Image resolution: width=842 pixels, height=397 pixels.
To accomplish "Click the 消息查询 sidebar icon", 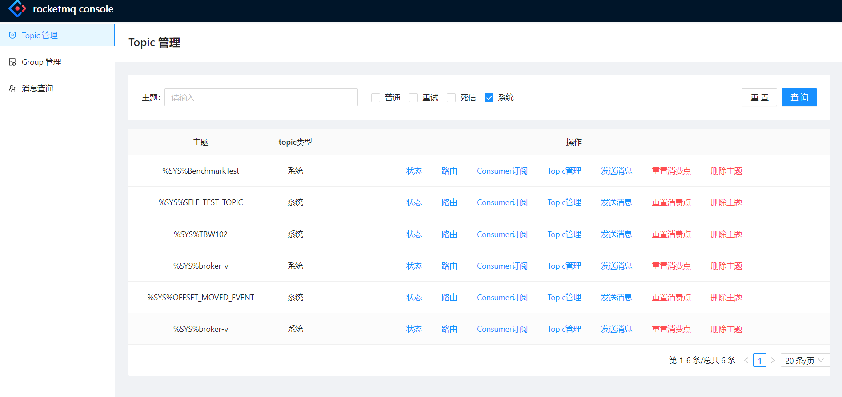I will coord(12,88).
